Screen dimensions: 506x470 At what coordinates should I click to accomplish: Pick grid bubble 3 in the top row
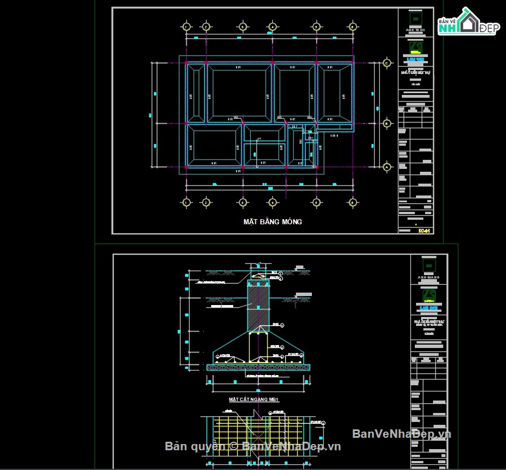pos(243,27)
